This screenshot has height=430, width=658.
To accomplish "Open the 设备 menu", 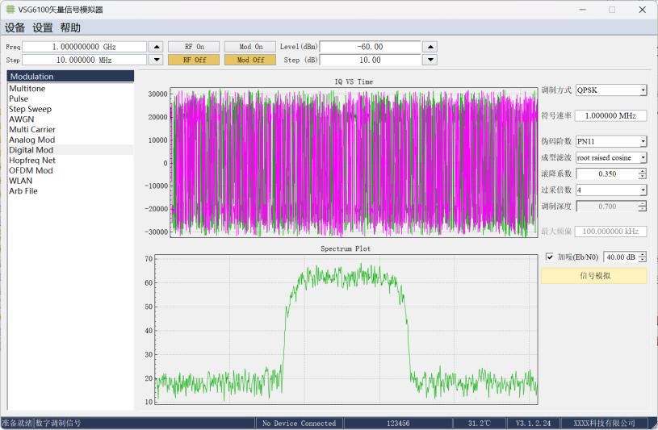I will (x=15, y=27).
